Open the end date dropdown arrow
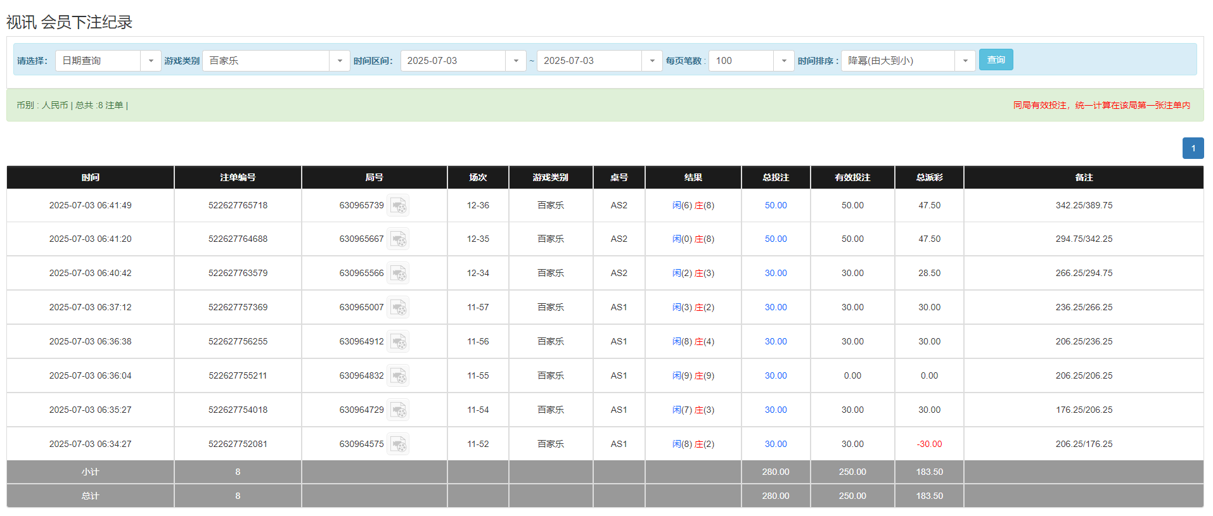This screenshot has height=516, width=1213. [x=651, y=61]
